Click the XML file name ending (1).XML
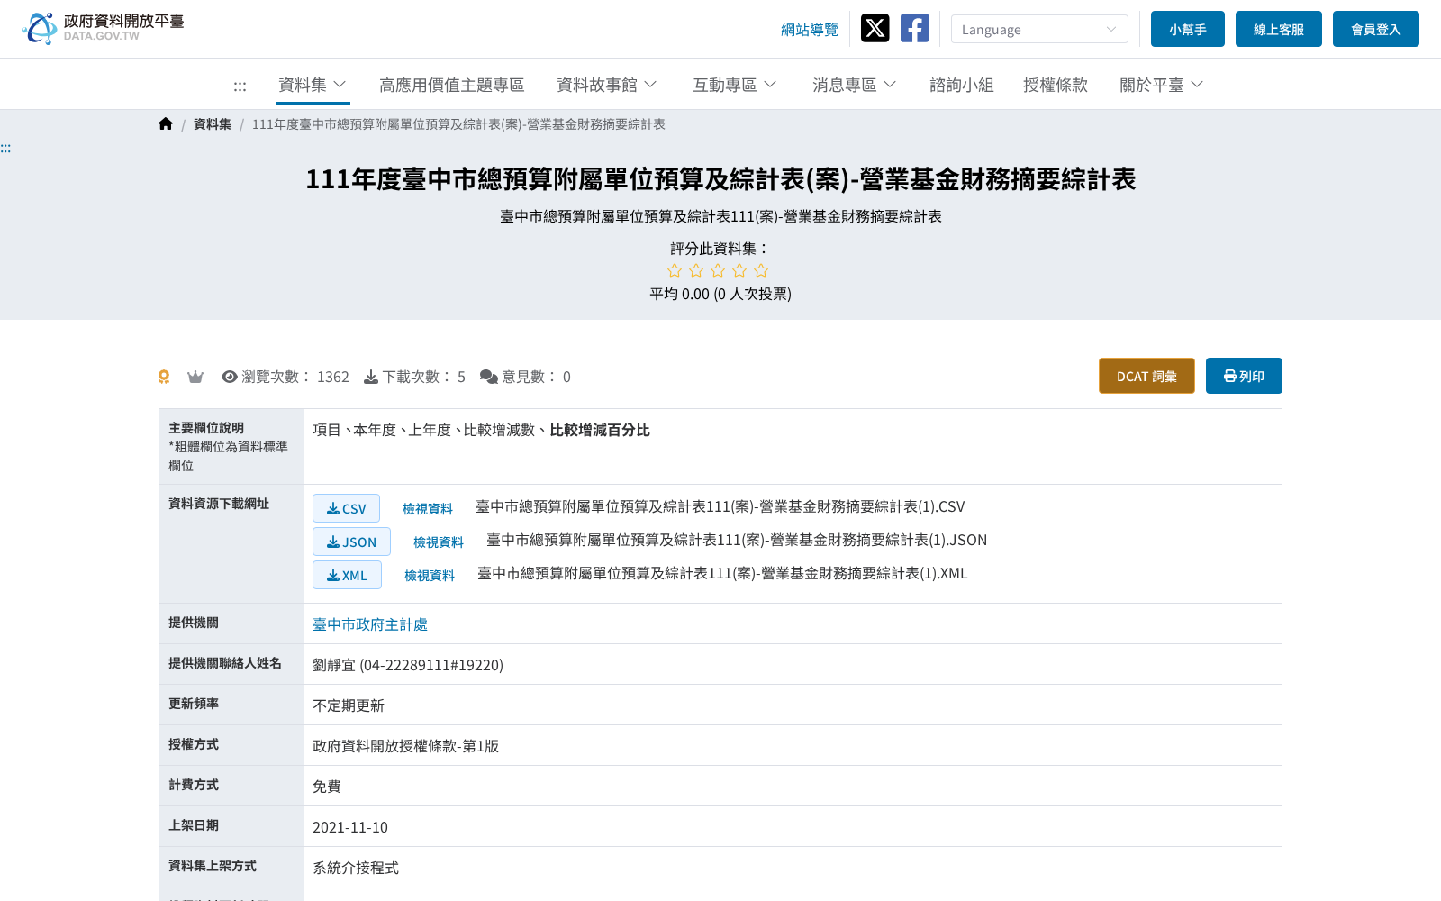Image resolution: width=1441 pixels, height=901 pixels. coord(722,573)
